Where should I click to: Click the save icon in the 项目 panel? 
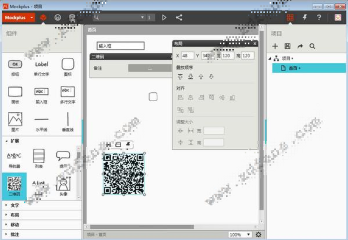(287, 46)
